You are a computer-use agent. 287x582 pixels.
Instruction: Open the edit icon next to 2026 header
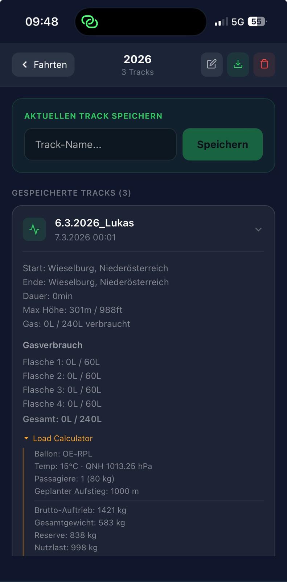click(x=212, y=64)
